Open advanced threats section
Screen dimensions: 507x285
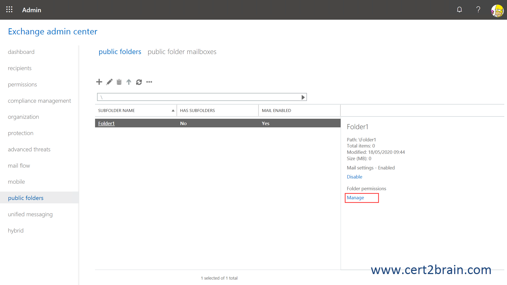click(x=29, y=149)
